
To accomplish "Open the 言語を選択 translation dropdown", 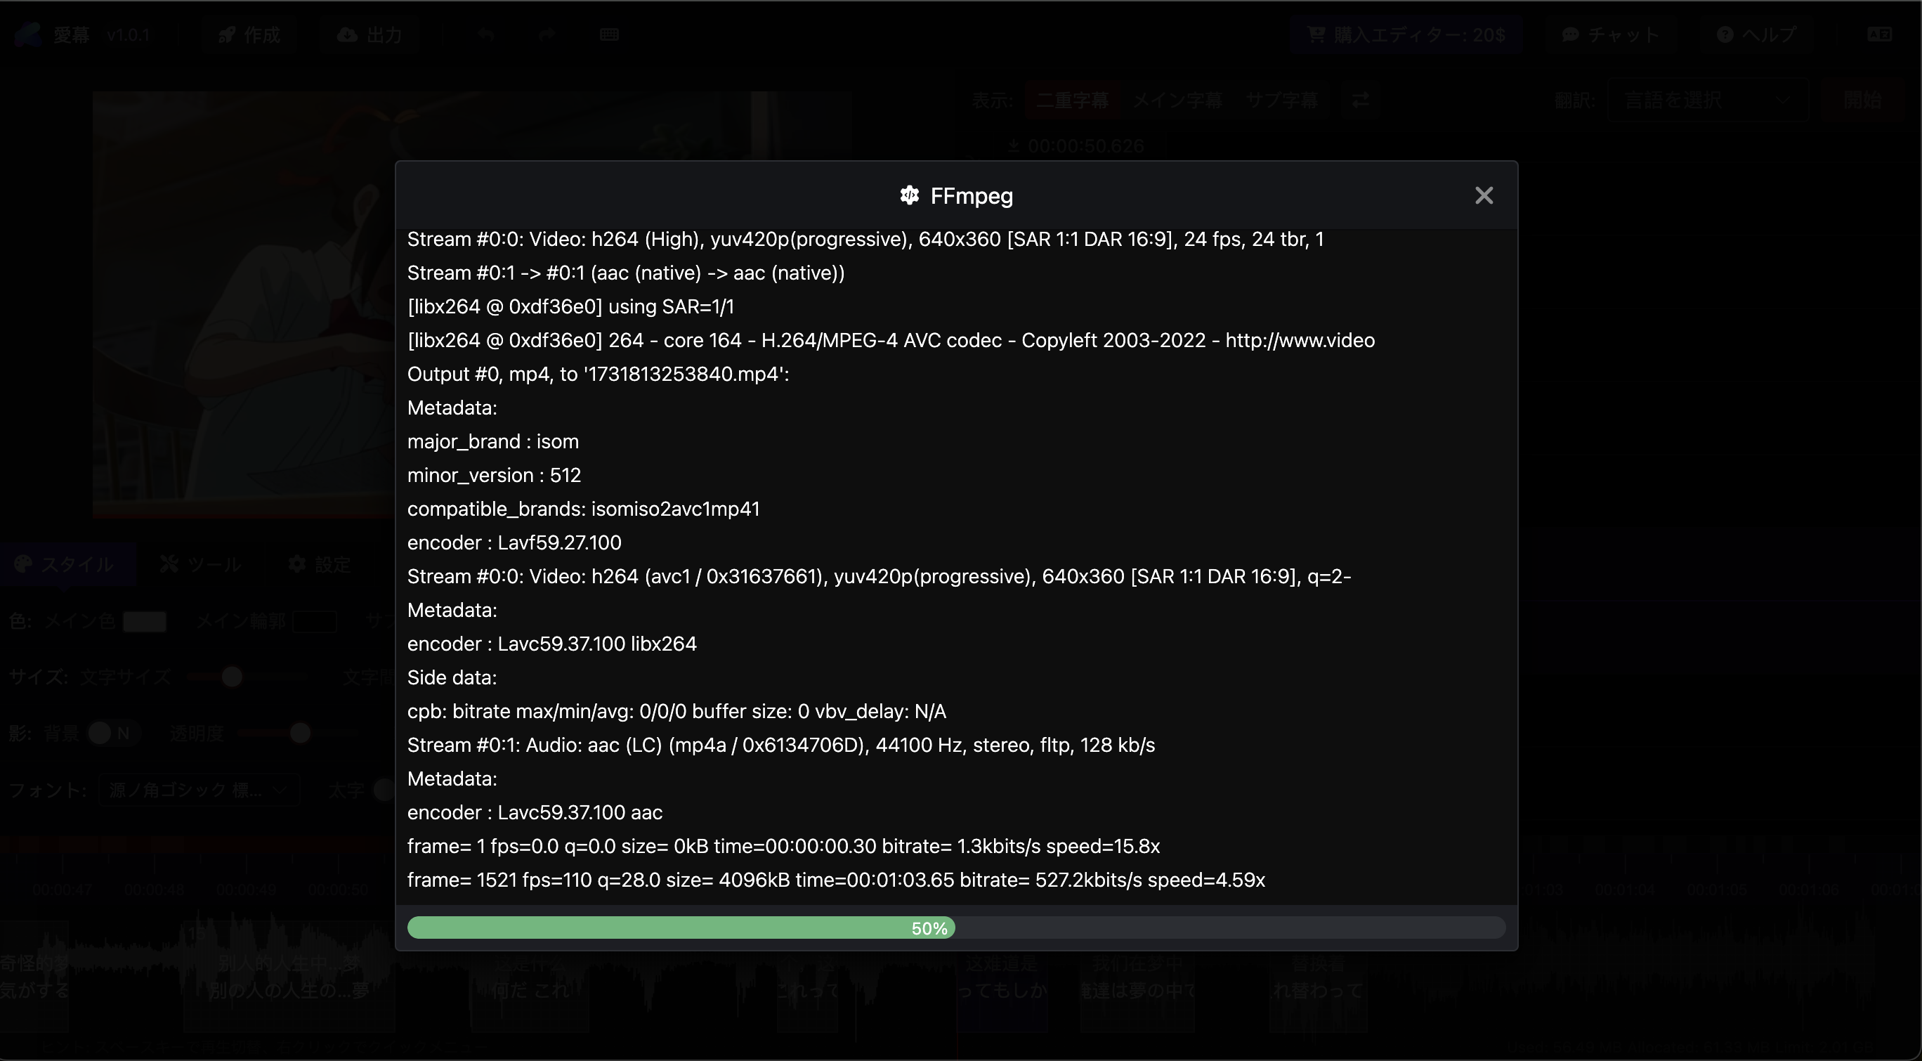I will (1708, 100).
